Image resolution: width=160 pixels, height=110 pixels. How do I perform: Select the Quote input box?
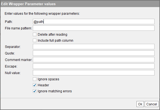tap(94, 53)
